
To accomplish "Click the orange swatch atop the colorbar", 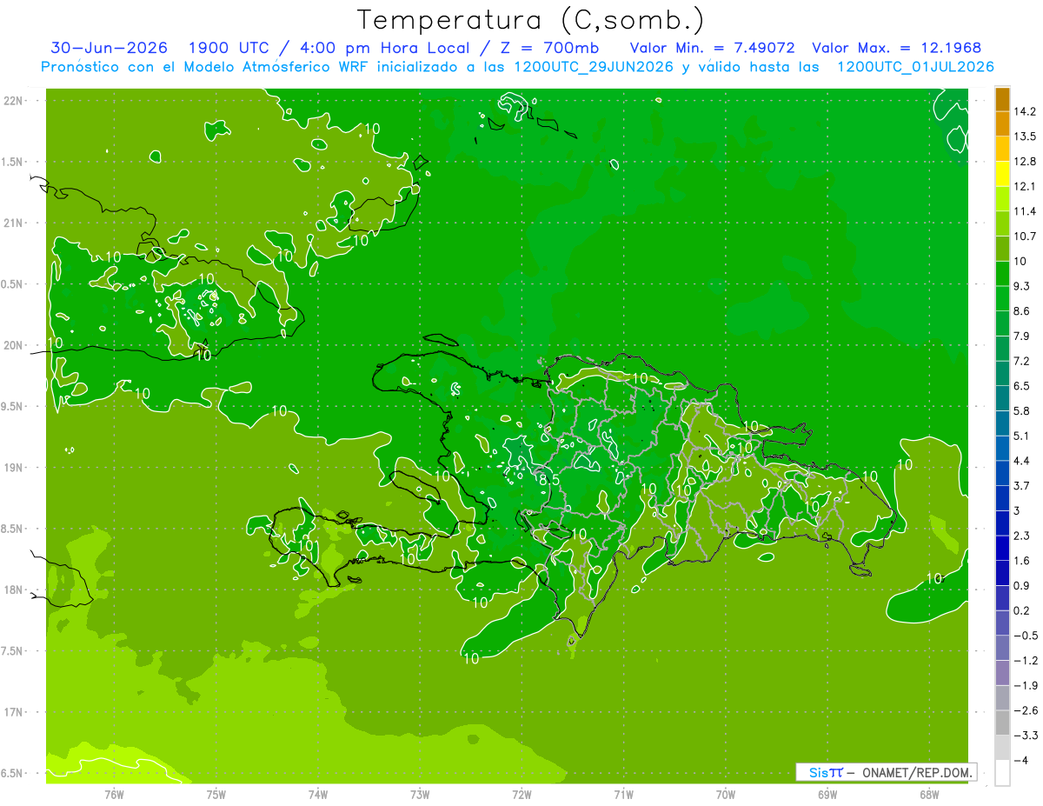I will click(1002, 99).
